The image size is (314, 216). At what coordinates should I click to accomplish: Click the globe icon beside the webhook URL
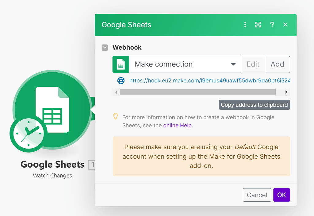pos(121,81)
